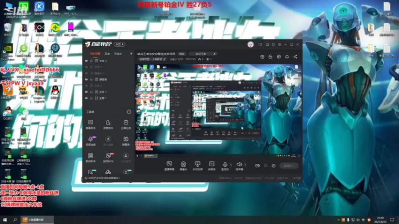Toggle lock on 课程表 layer

91,80
